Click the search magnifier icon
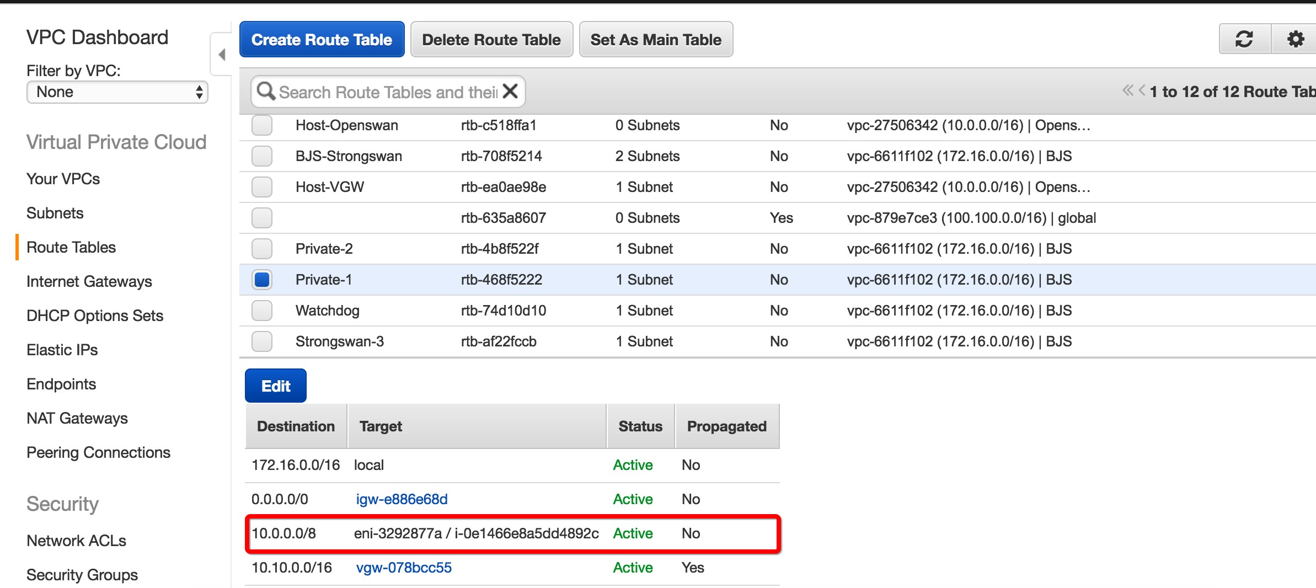The image size is (1316, 588). click(x=266, y=91)
